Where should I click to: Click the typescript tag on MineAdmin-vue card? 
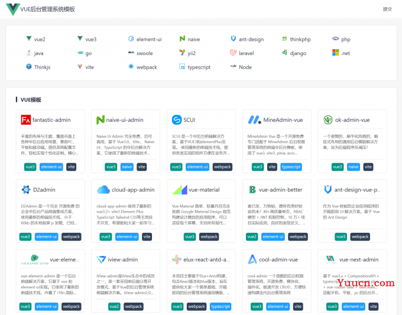coord(291,167)
